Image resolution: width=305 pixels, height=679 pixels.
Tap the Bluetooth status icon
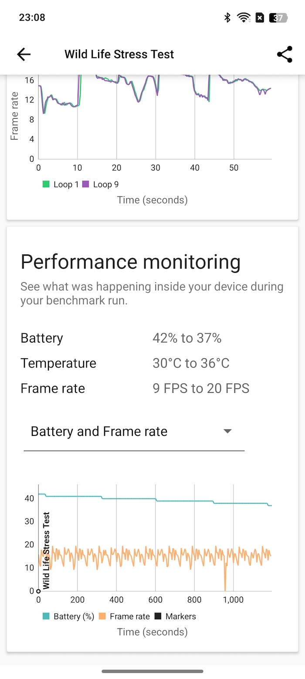tap(227, 18)
